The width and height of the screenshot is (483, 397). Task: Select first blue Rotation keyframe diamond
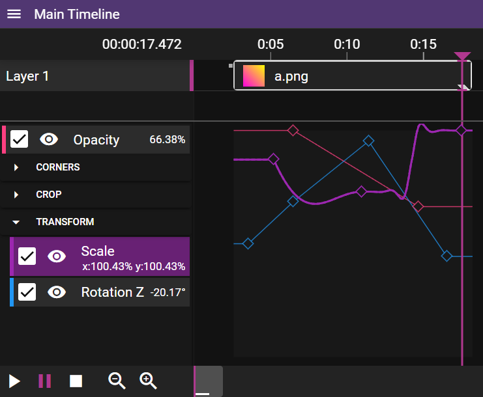[248, 243]
